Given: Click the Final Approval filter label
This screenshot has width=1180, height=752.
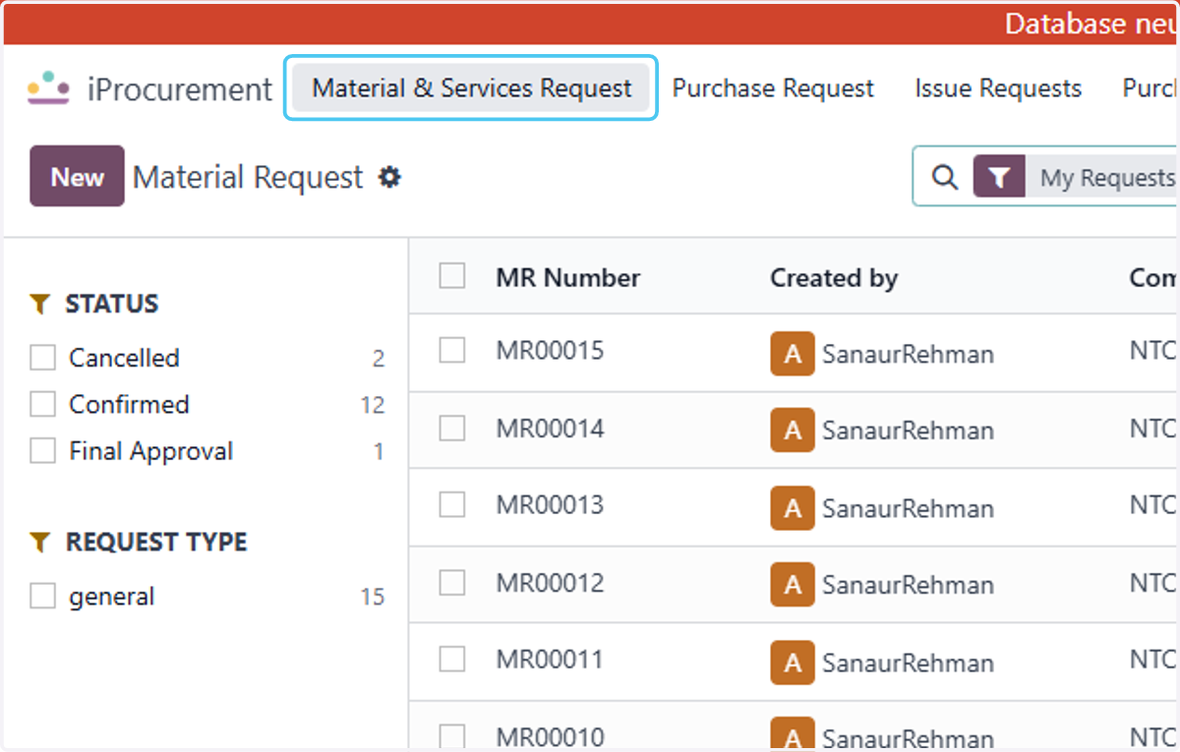Looking at the screenshot, I should point(150,451).
